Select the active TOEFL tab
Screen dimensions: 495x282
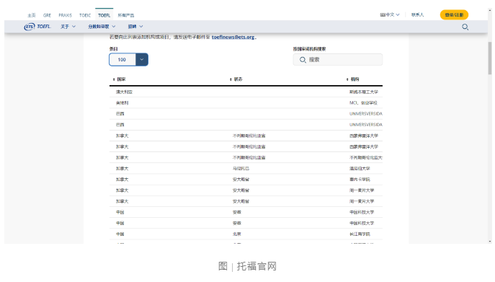pyautogui.click(x=104, y=15)
